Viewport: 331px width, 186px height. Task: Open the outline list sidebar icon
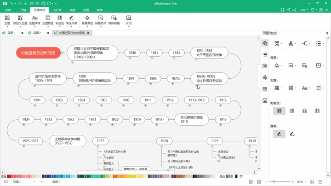coord(265,54)
